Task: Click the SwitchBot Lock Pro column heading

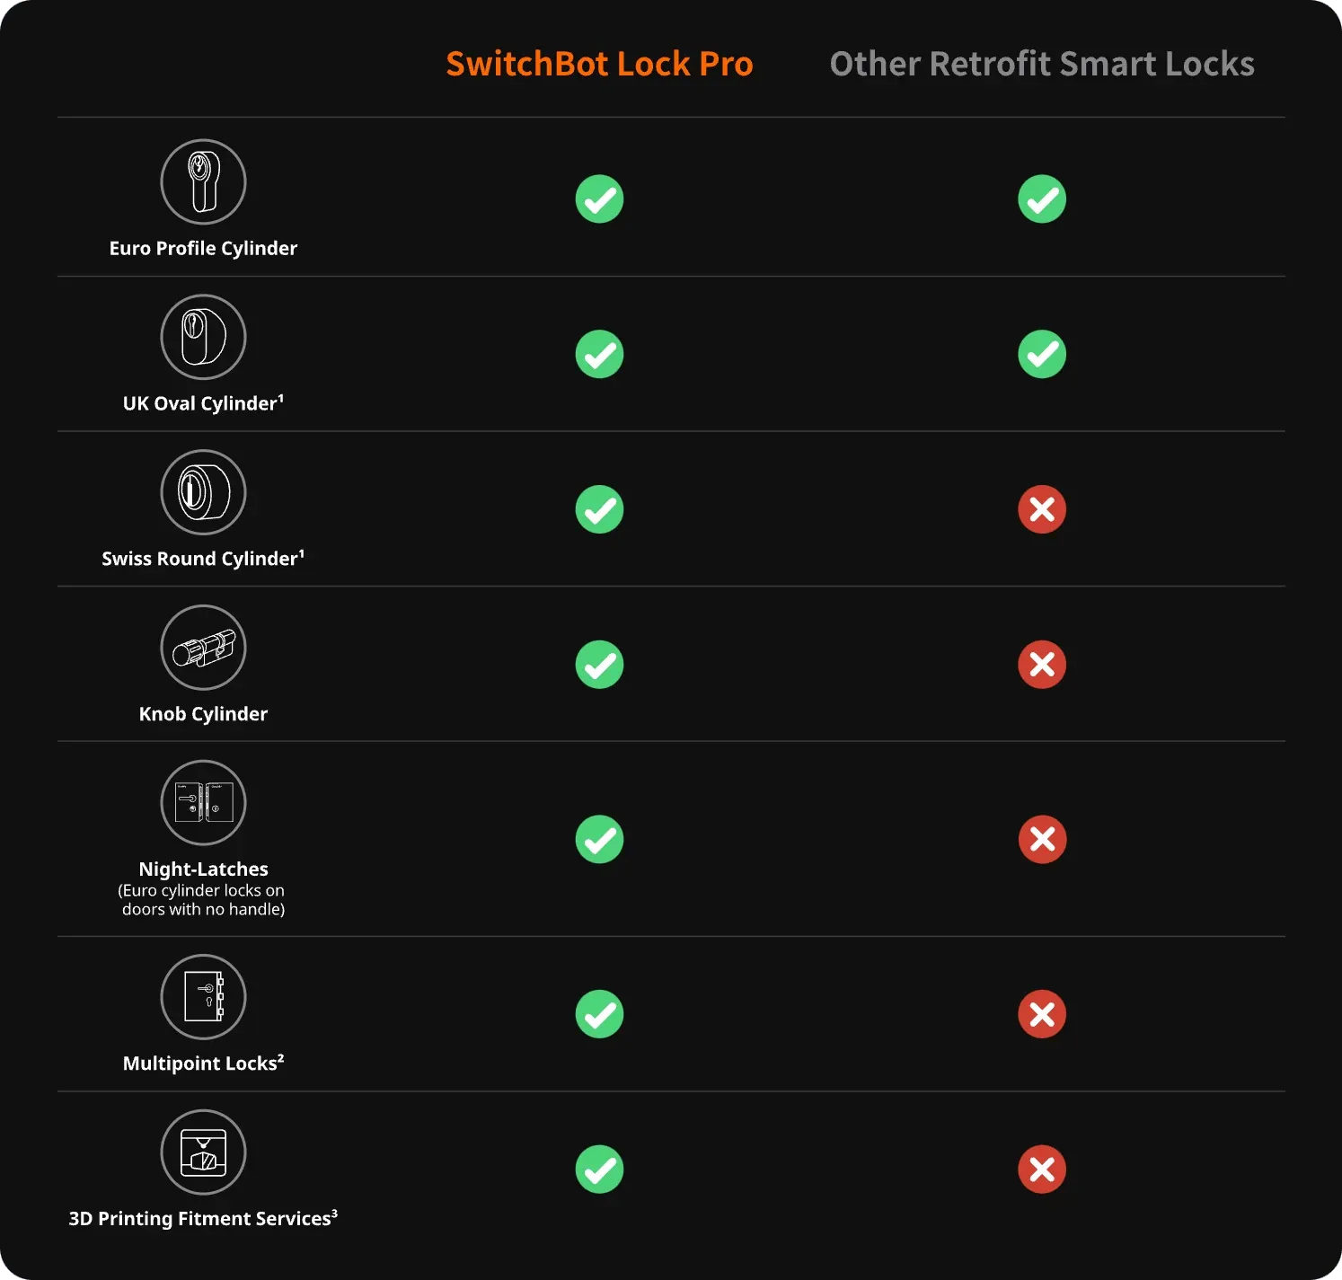Action: point(599,64)
